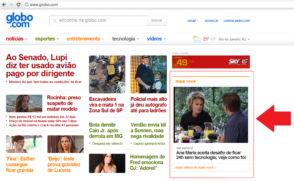294x181 pixels.
Task: Open the vídeos menu
Action: (x=156, y=39)
